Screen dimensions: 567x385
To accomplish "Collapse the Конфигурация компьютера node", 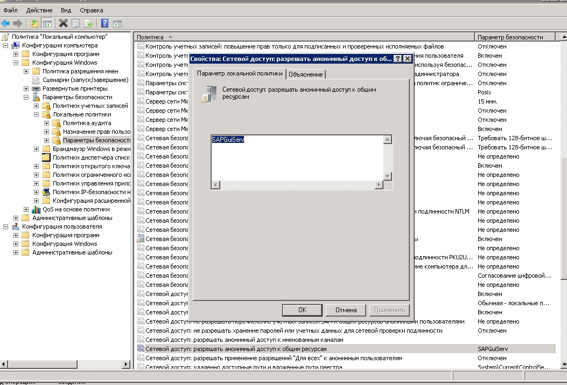I will coord(6,46).
